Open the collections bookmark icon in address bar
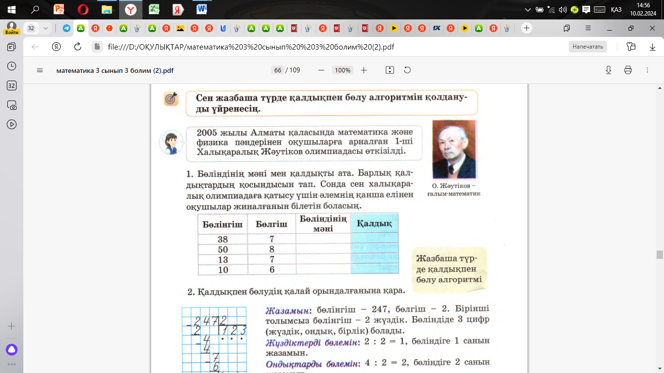664x373 pixels. [631, 47]
